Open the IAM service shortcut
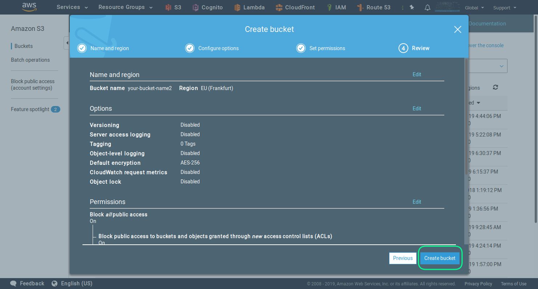 (336, 7)
